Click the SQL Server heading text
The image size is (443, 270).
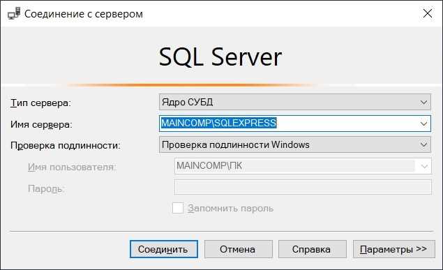click(x=220, y=57)
